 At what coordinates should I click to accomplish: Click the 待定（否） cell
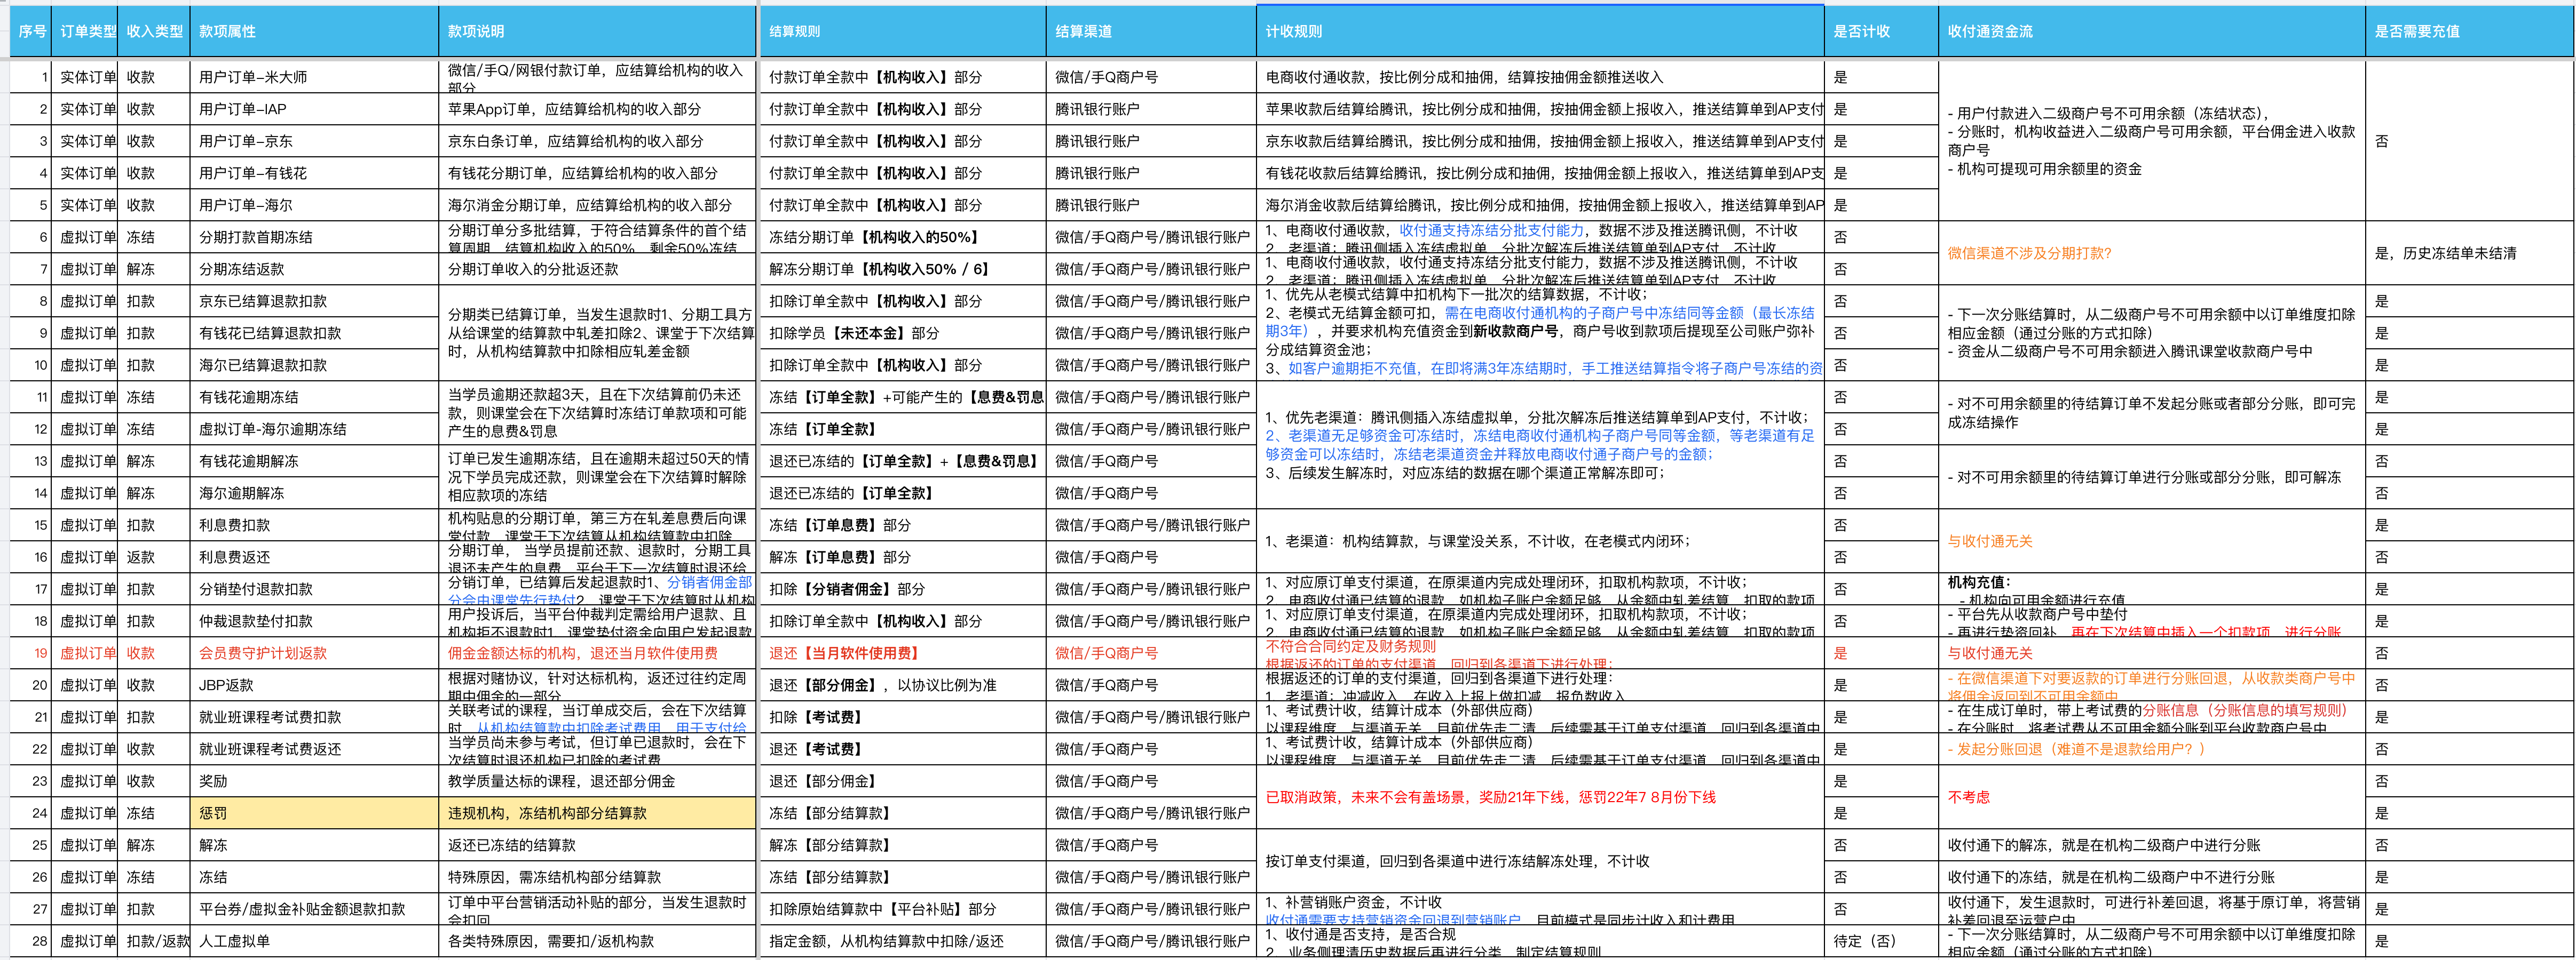coord(1881,940)
